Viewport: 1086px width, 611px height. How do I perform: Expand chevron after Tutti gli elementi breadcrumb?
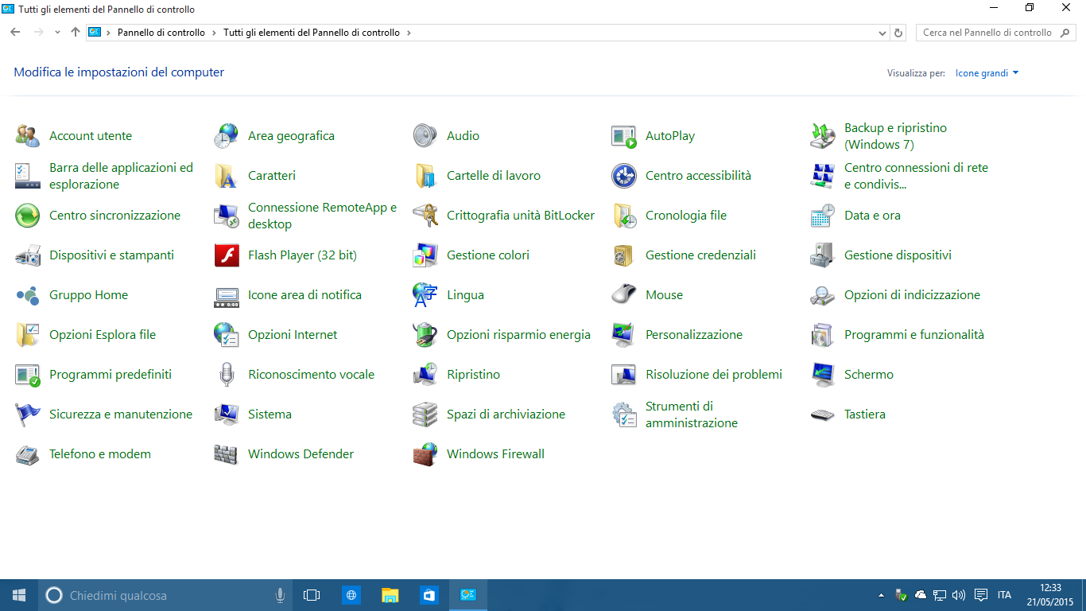(409, 33)
